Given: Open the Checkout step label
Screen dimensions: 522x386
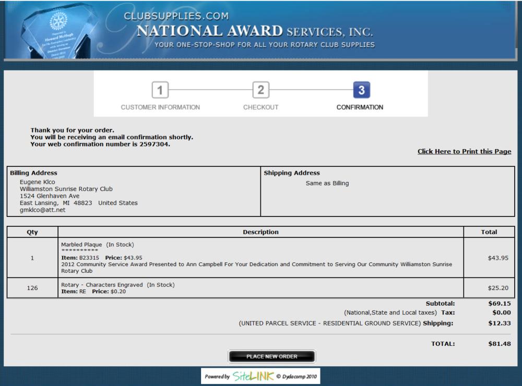Looking at the screenshot, I should click(x=260, y=107).
